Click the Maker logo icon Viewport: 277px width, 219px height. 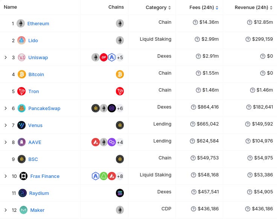click(x=23, y=210)
